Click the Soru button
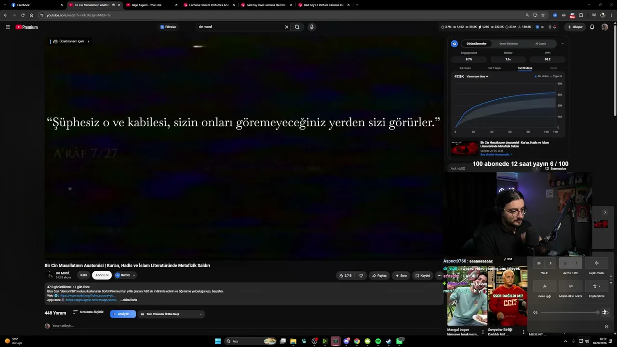 [401, 276]
